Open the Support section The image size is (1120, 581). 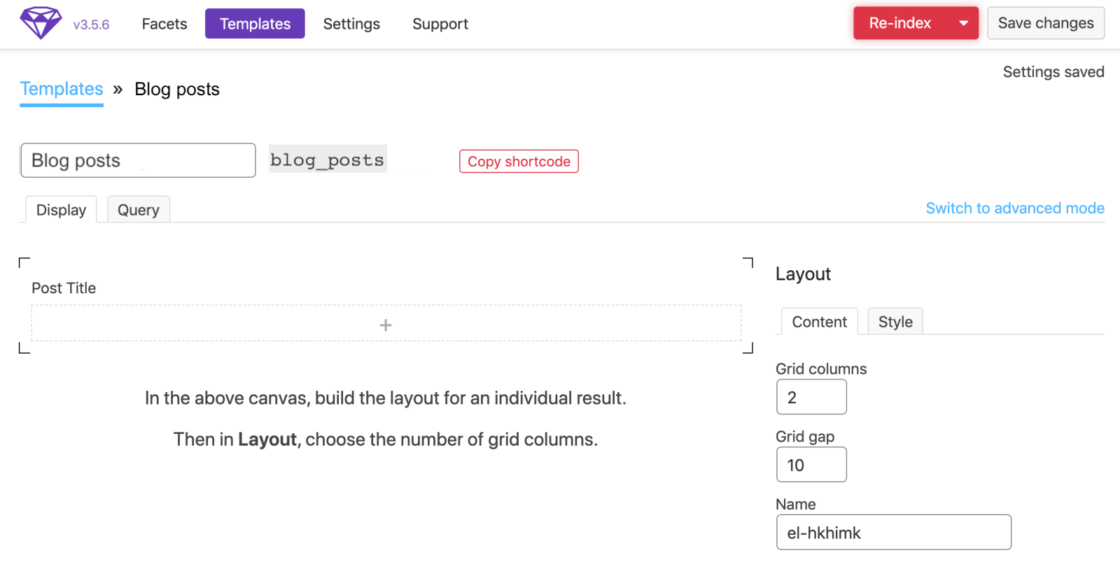point(440,24)
